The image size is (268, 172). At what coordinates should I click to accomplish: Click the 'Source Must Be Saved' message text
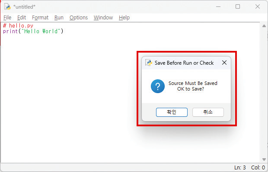pyautogui.click(x=193, y=83)
